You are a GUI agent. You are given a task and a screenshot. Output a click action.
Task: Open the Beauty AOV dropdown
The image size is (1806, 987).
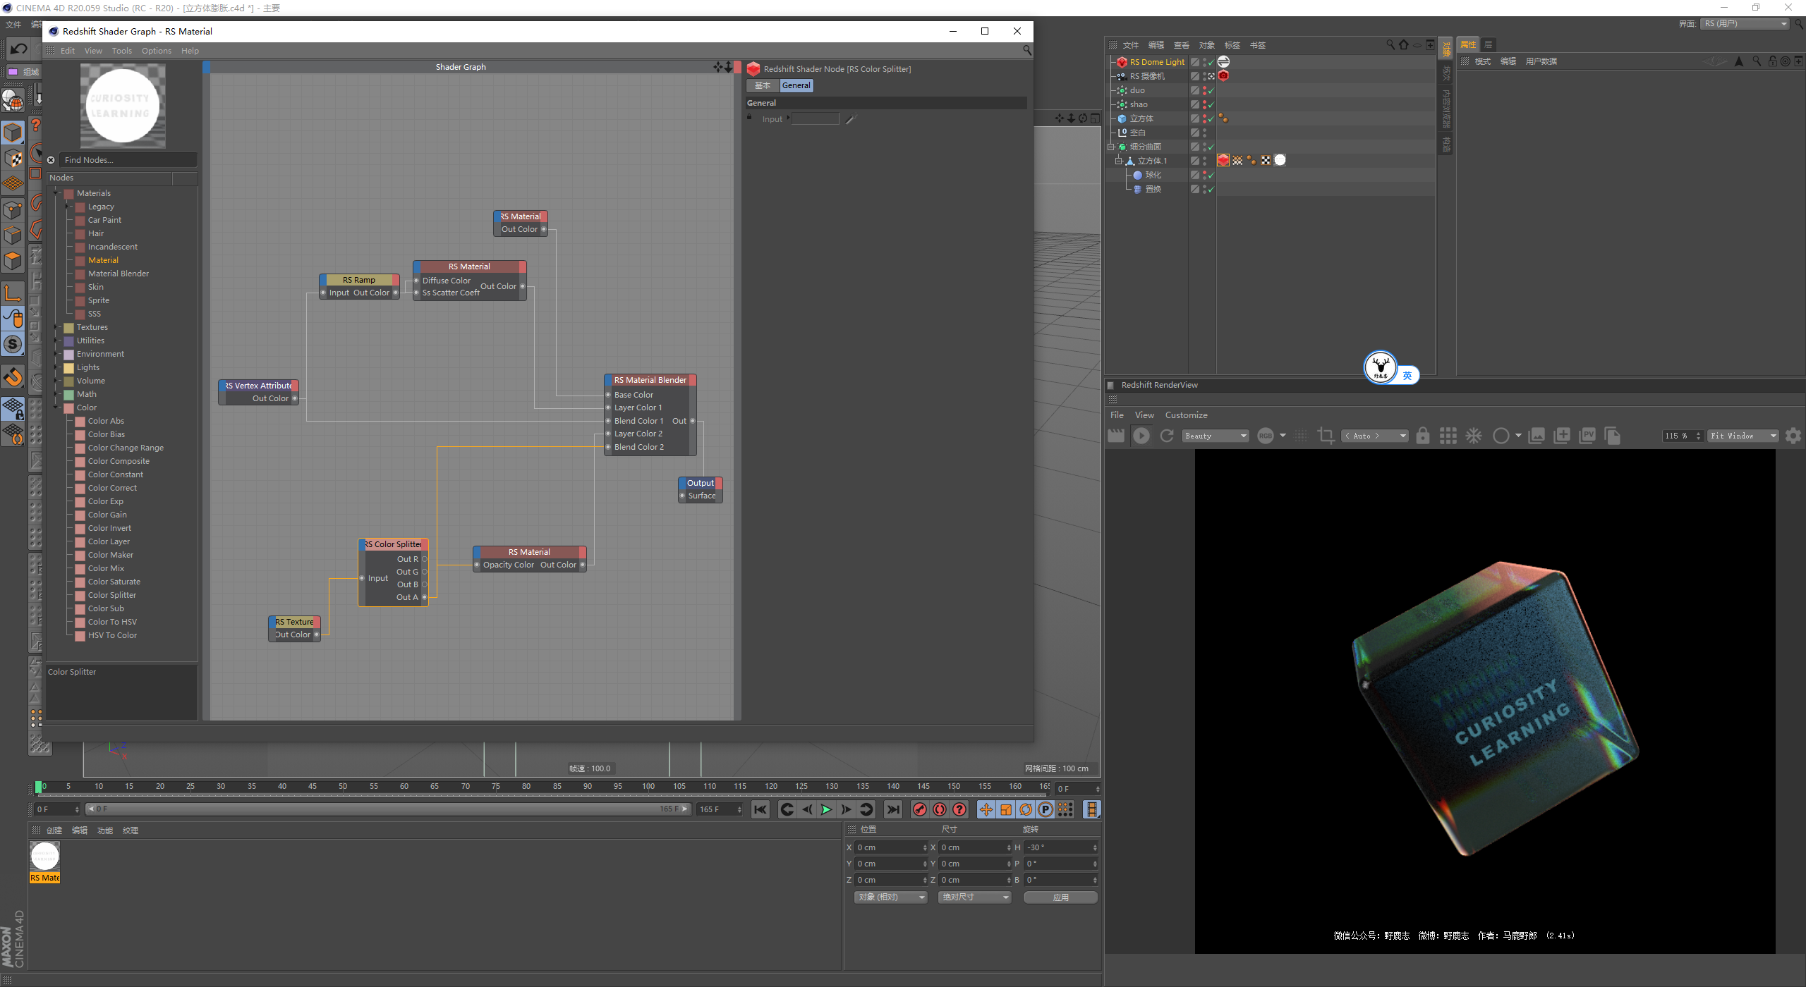pyautogui.click(x=1215, y=436)
